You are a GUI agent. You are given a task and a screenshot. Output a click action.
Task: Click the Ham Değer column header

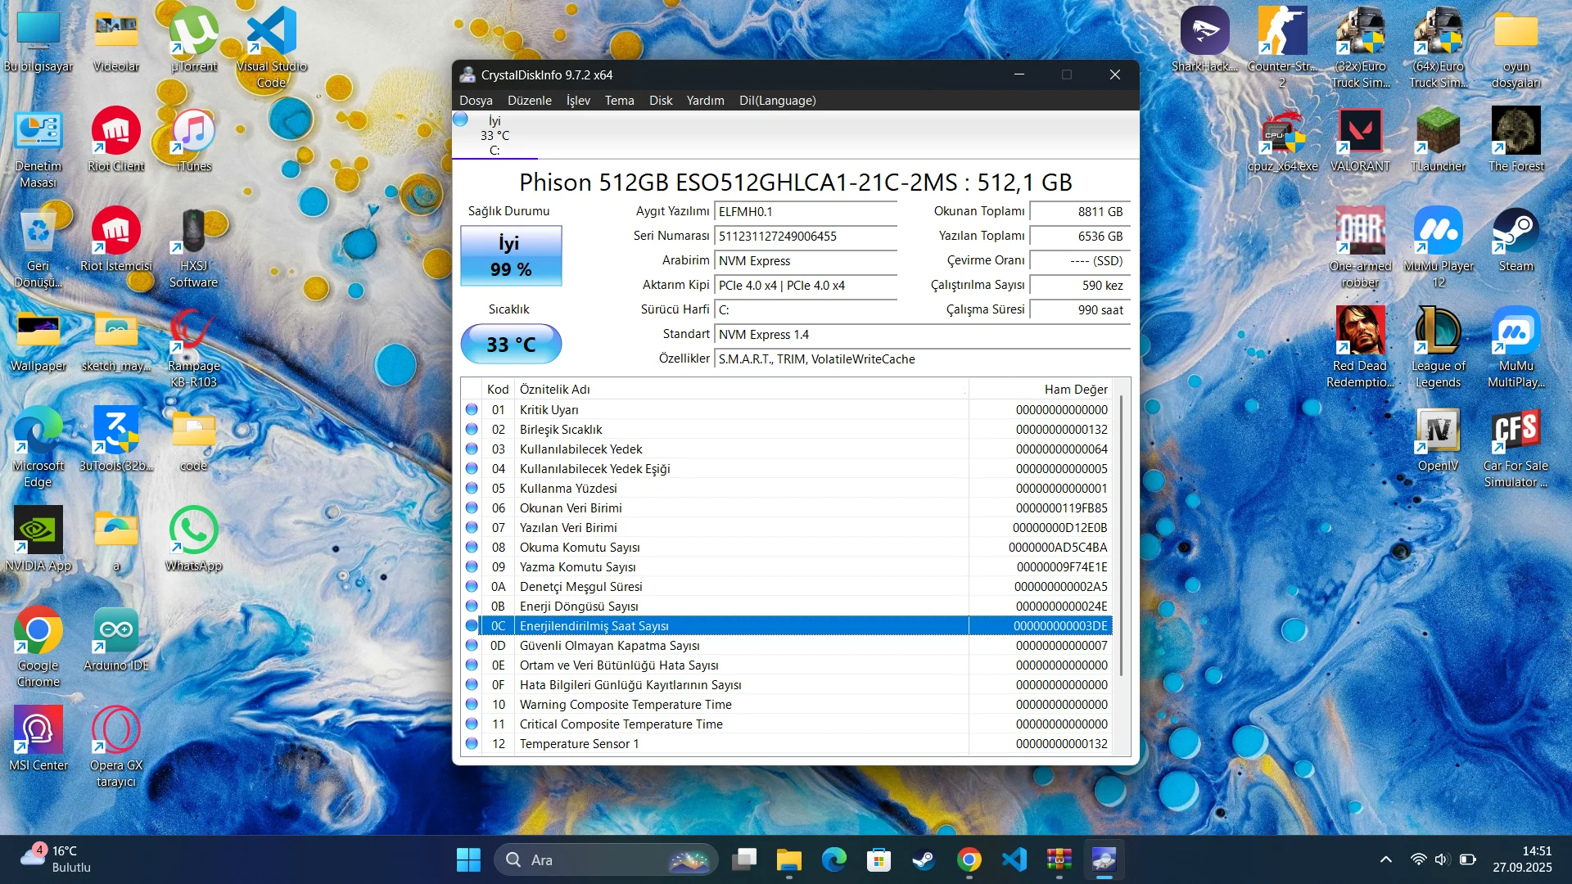point(1041,390)
